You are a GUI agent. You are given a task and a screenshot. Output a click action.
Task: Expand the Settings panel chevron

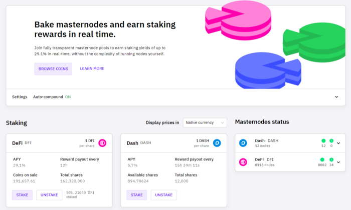[336, 97]
